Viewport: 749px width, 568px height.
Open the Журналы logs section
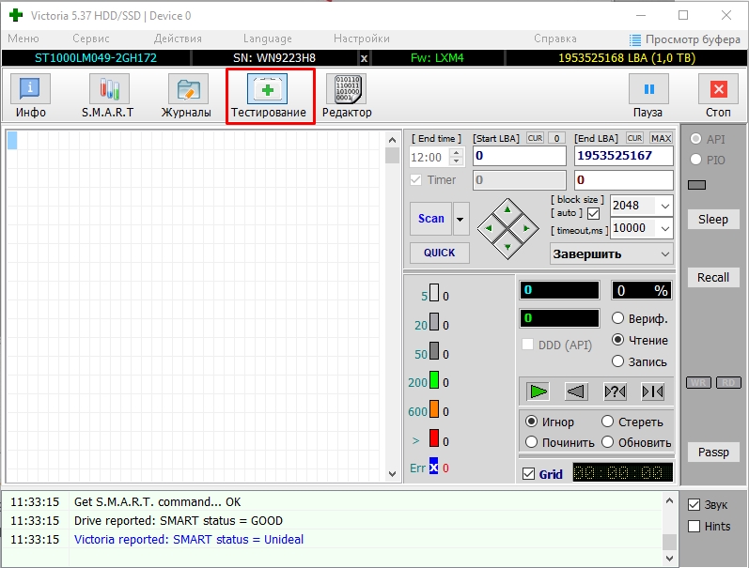coord(187,95)
